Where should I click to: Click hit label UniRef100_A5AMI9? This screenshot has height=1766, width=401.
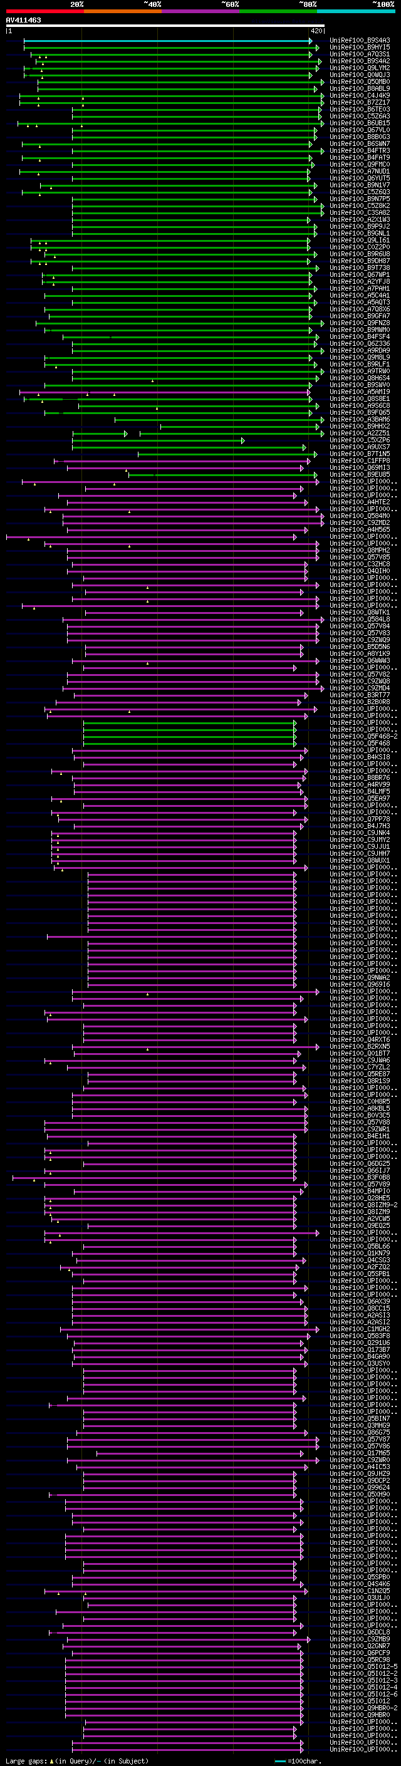point(360,392)
